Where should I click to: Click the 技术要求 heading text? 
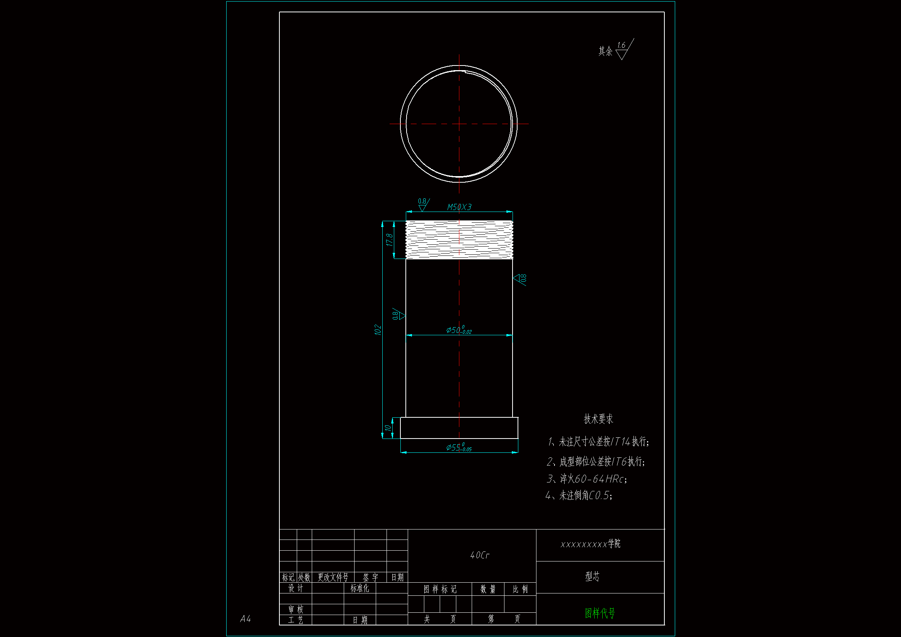pyautogui.click(x=598, y=419)
